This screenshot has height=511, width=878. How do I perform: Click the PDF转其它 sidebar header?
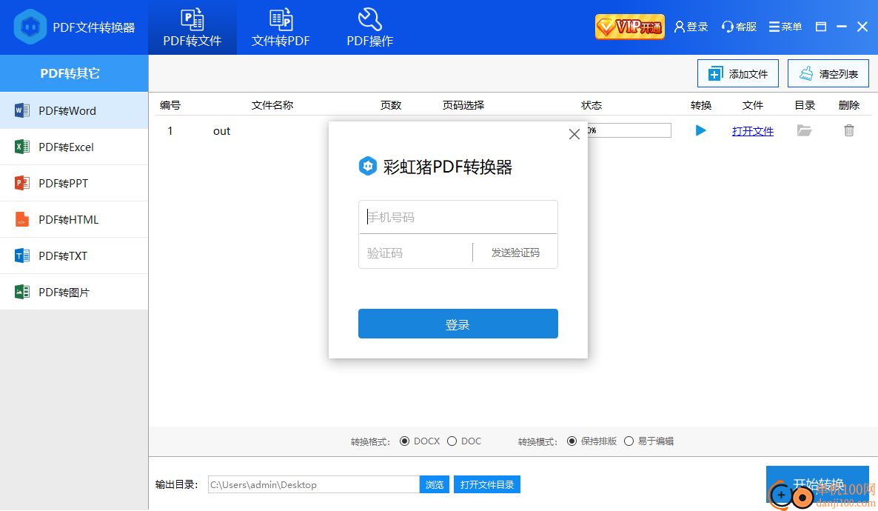point(74,73)
